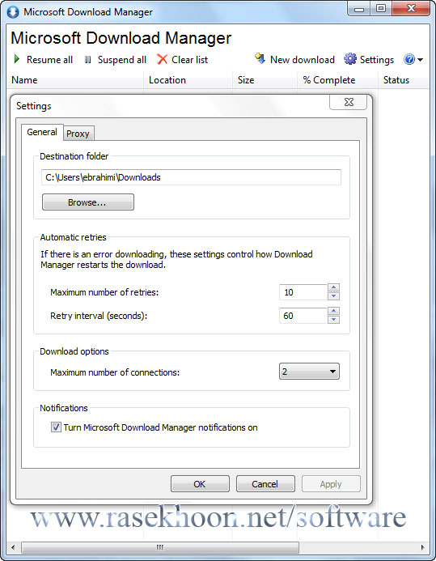
Task: Click the Maximum number of retries field
Action: point(303,292)
